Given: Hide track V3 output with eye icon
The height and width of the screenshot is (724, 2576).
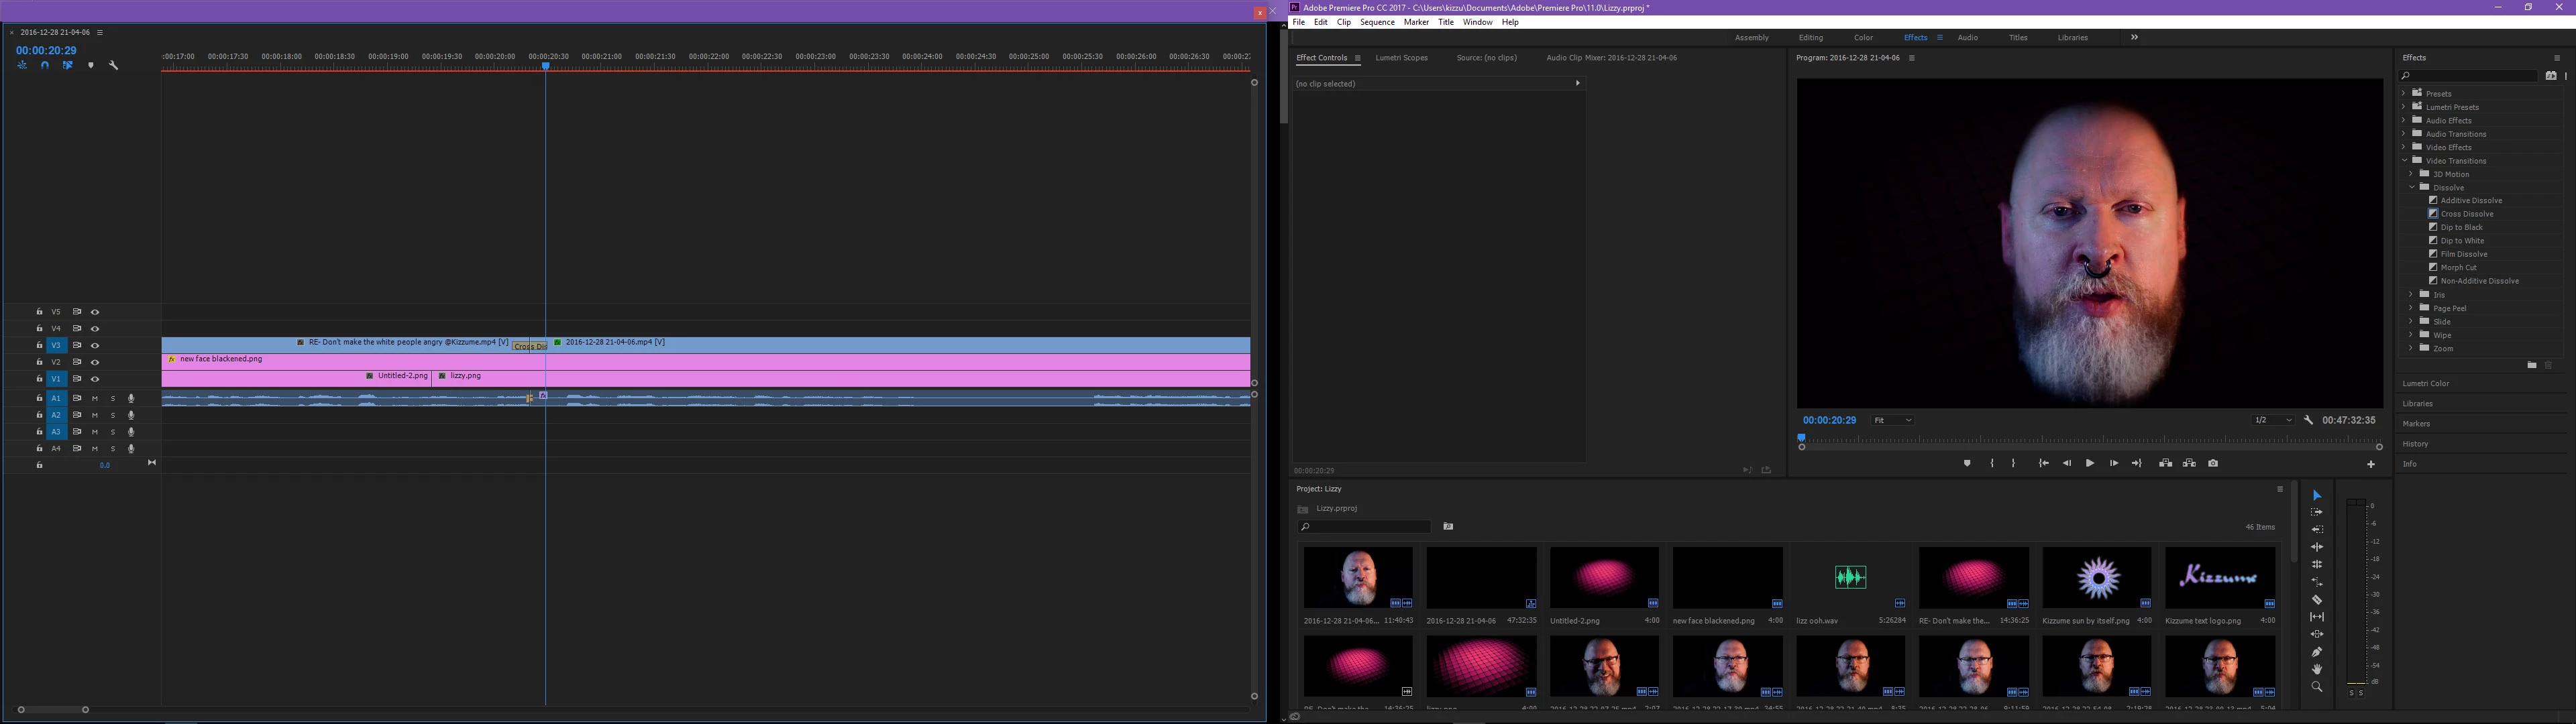Looking at the screenshot, I should click(95, 345).
